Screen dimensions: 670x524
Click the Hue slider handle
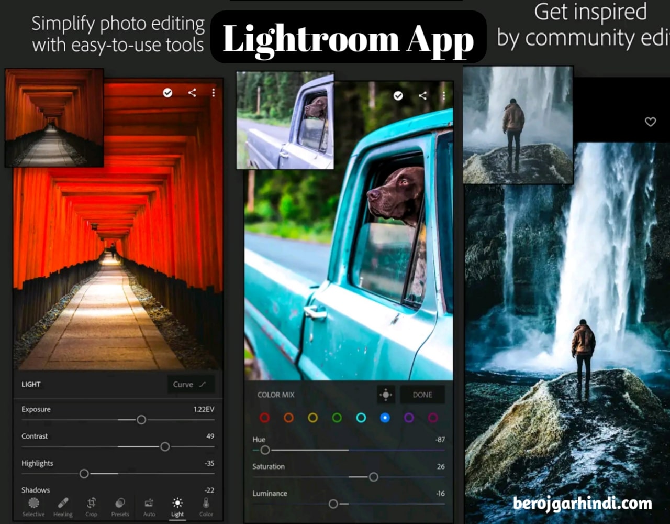(265, 450)
